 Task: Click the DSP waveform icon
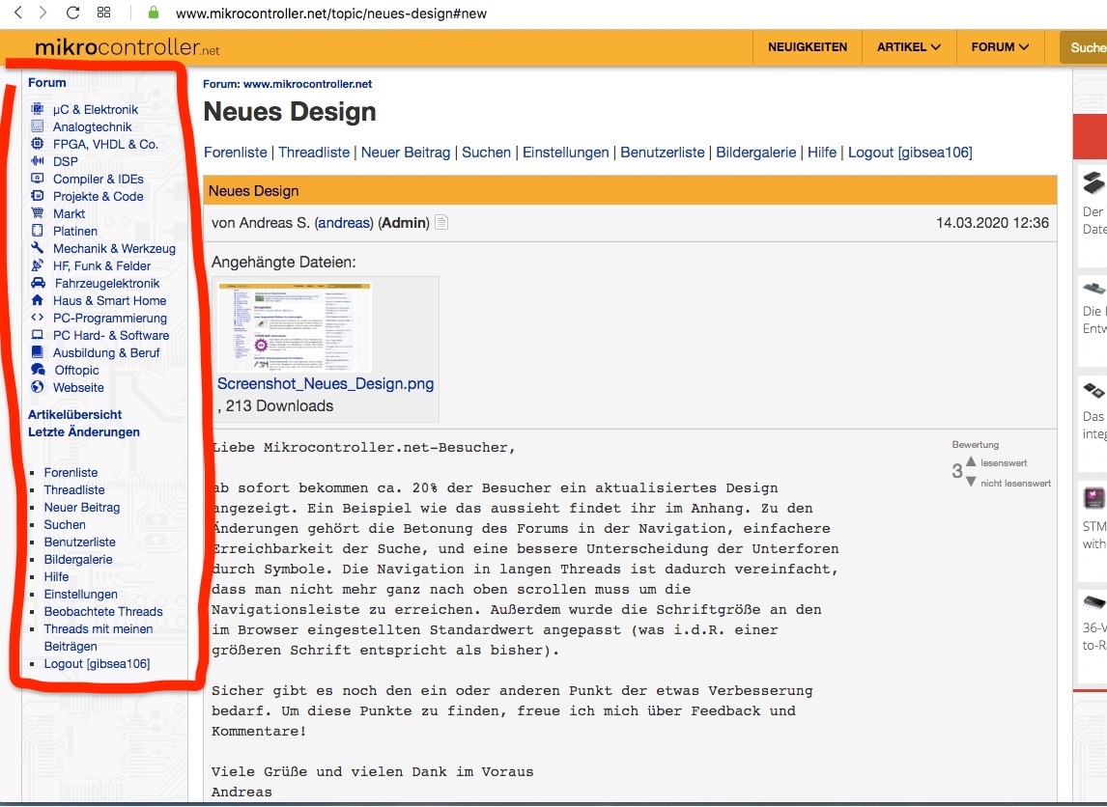click(38, 161)
